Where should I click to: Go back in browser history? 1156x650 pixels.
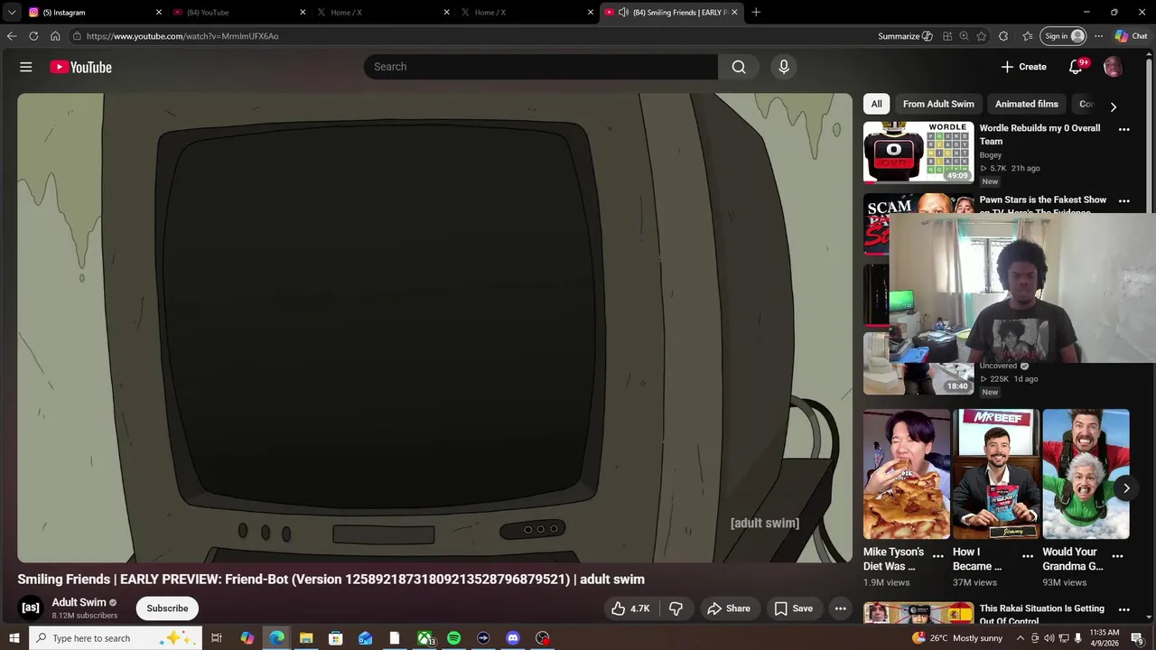pyautogui.click(x=12, y=36)
